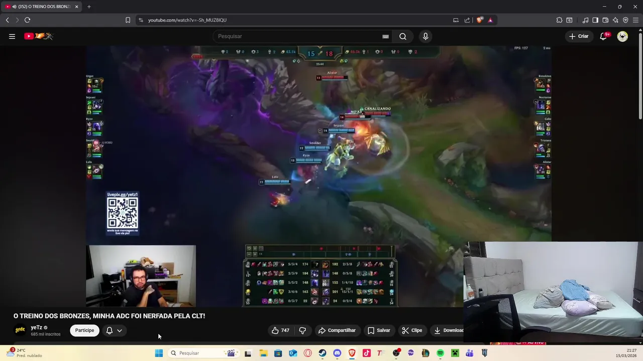Image resolution: width=643 pixels, height=361 pixels.
Task: Click the Participe membership button
Action: (84, 330)
